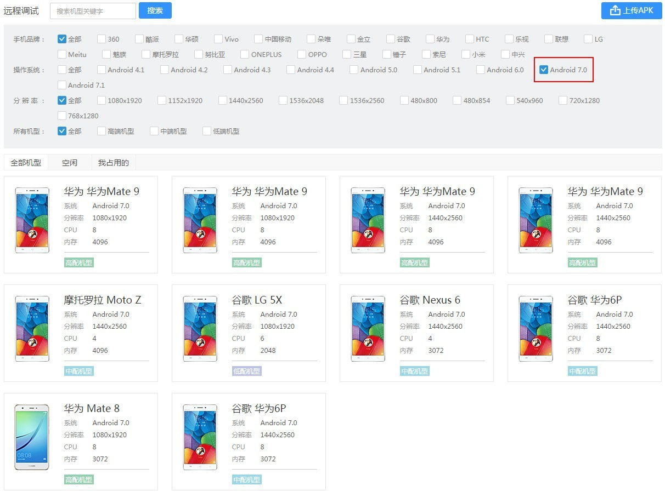Screen dimensions: 665x497
Task: Click the 高配机型 tag on Mate 8
Action: (79, 479)
